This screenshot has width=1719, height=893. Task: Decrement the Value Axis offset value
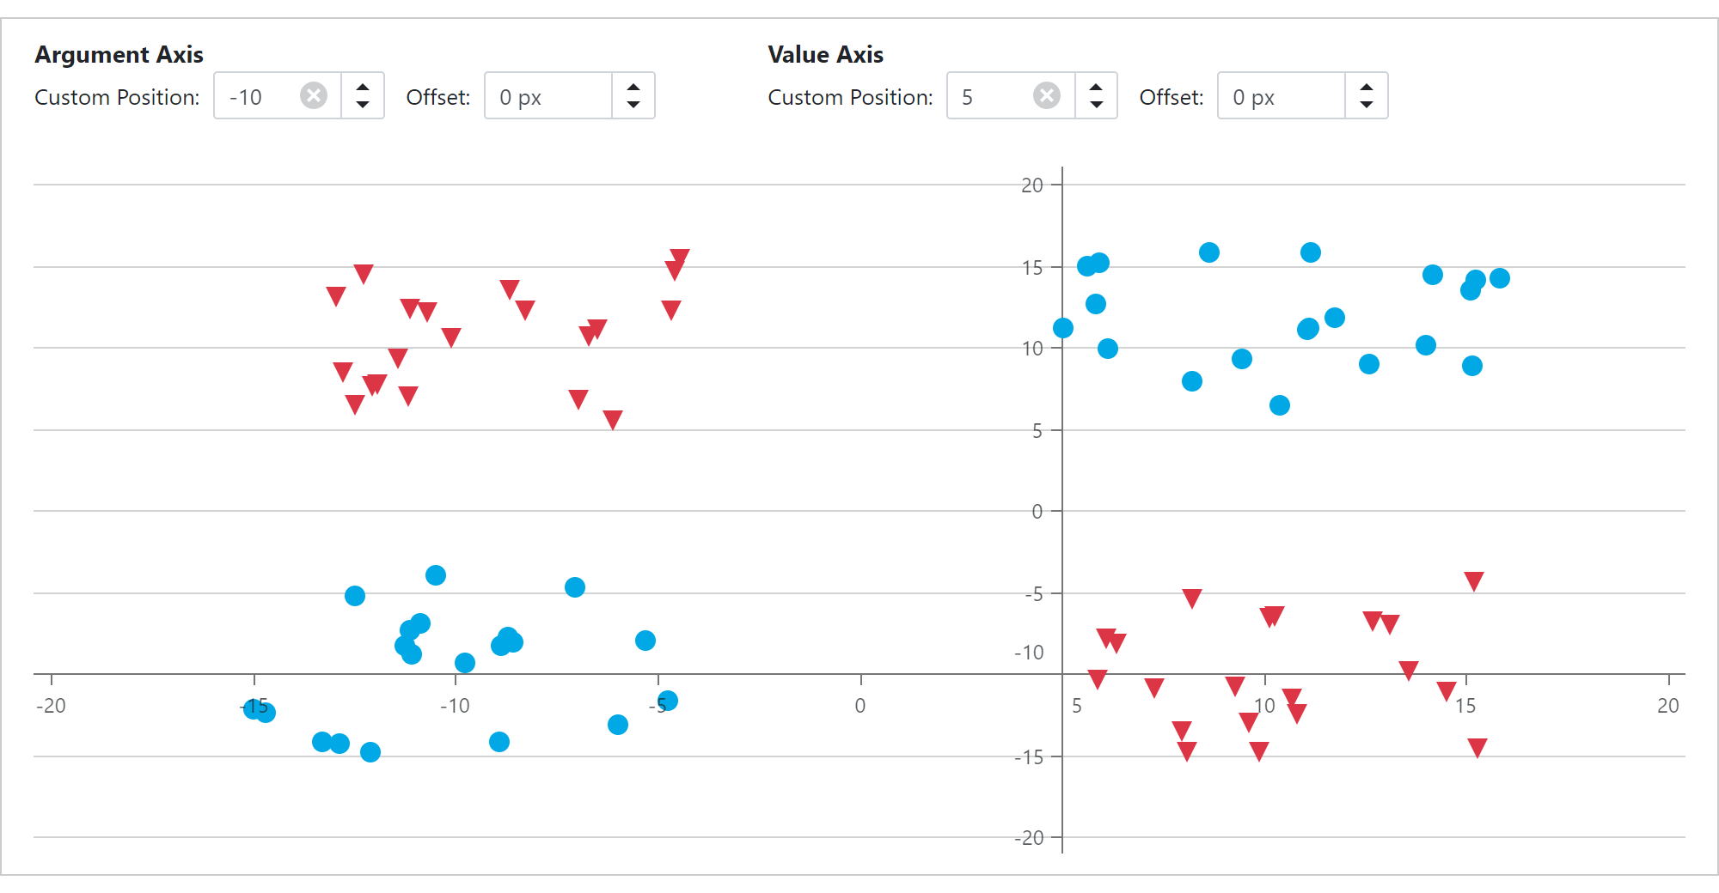click(1367, 106)
